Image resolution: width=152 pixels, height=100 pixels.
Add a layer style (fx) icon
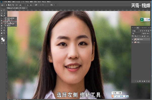(138, 81)
